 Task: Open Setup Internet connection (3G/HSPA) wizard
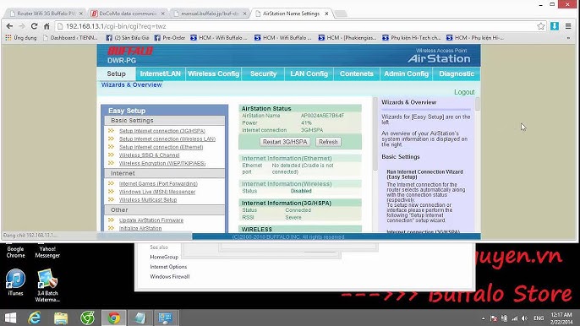pyautogui.click(x=162, y=131)
